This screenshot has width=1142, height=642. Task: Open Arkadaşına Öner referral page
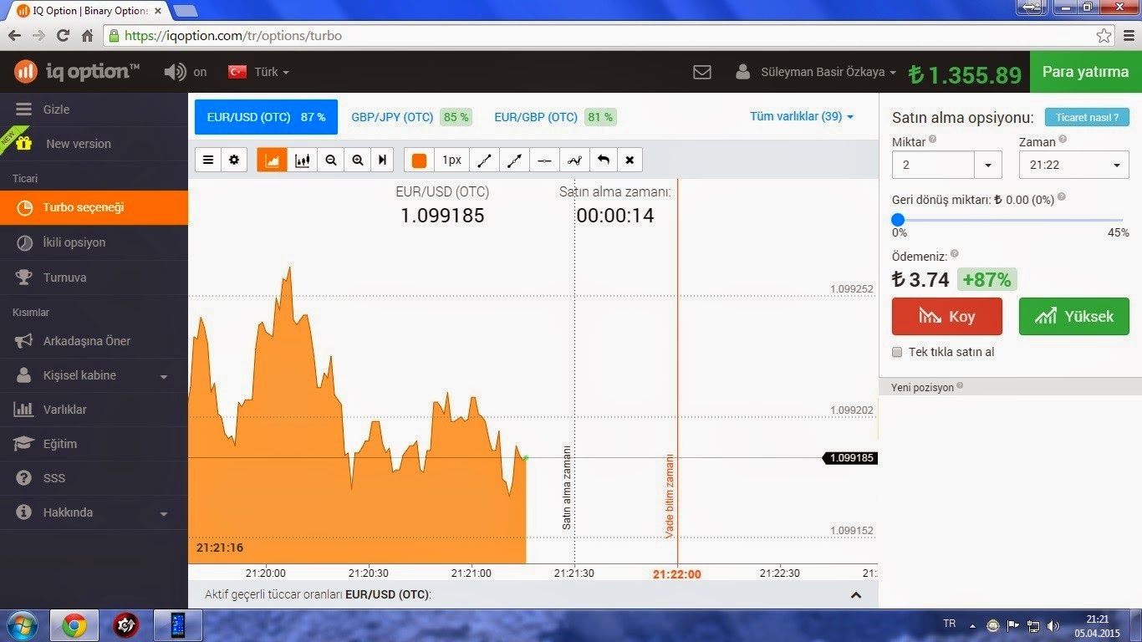(94, 341)
